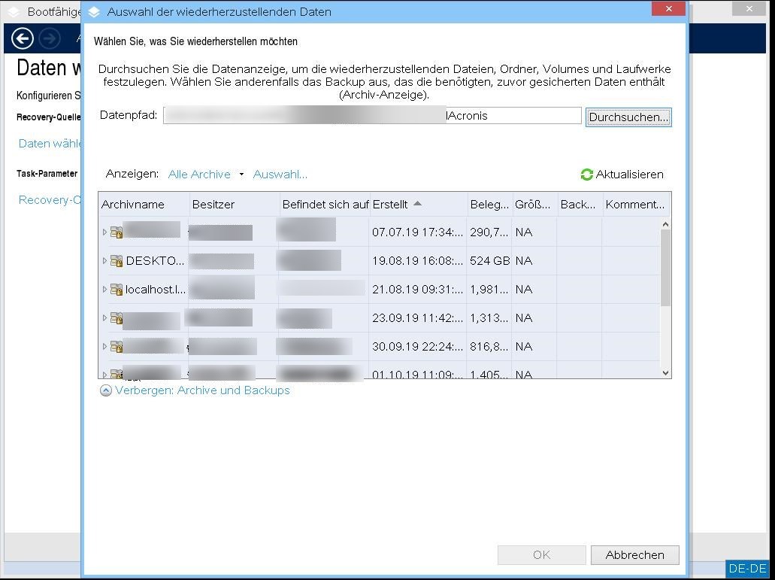Click the archive icon beside the localhost.l entry
The width and height of the screenshot is (775, 580).
[x=117, y=290]
